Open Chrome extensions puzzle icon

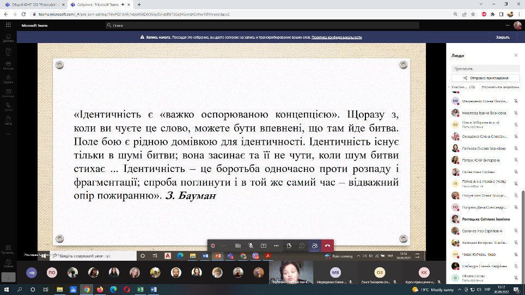(x=492, y=14)
